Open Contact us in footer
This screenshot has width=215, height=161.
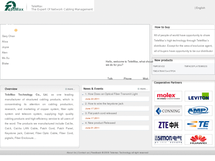point(83,153)
